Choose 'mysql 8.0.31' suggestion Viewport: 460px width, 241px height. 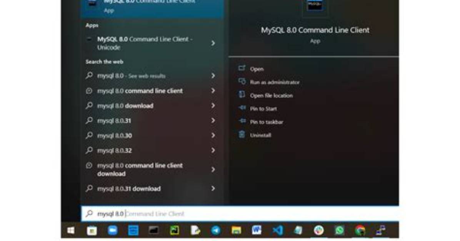point(114,121)
